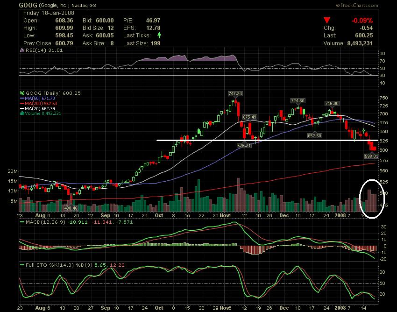Select the blue MA(50) legend line
Viewport: 397px width, 312px height.
tap(22, 98)
